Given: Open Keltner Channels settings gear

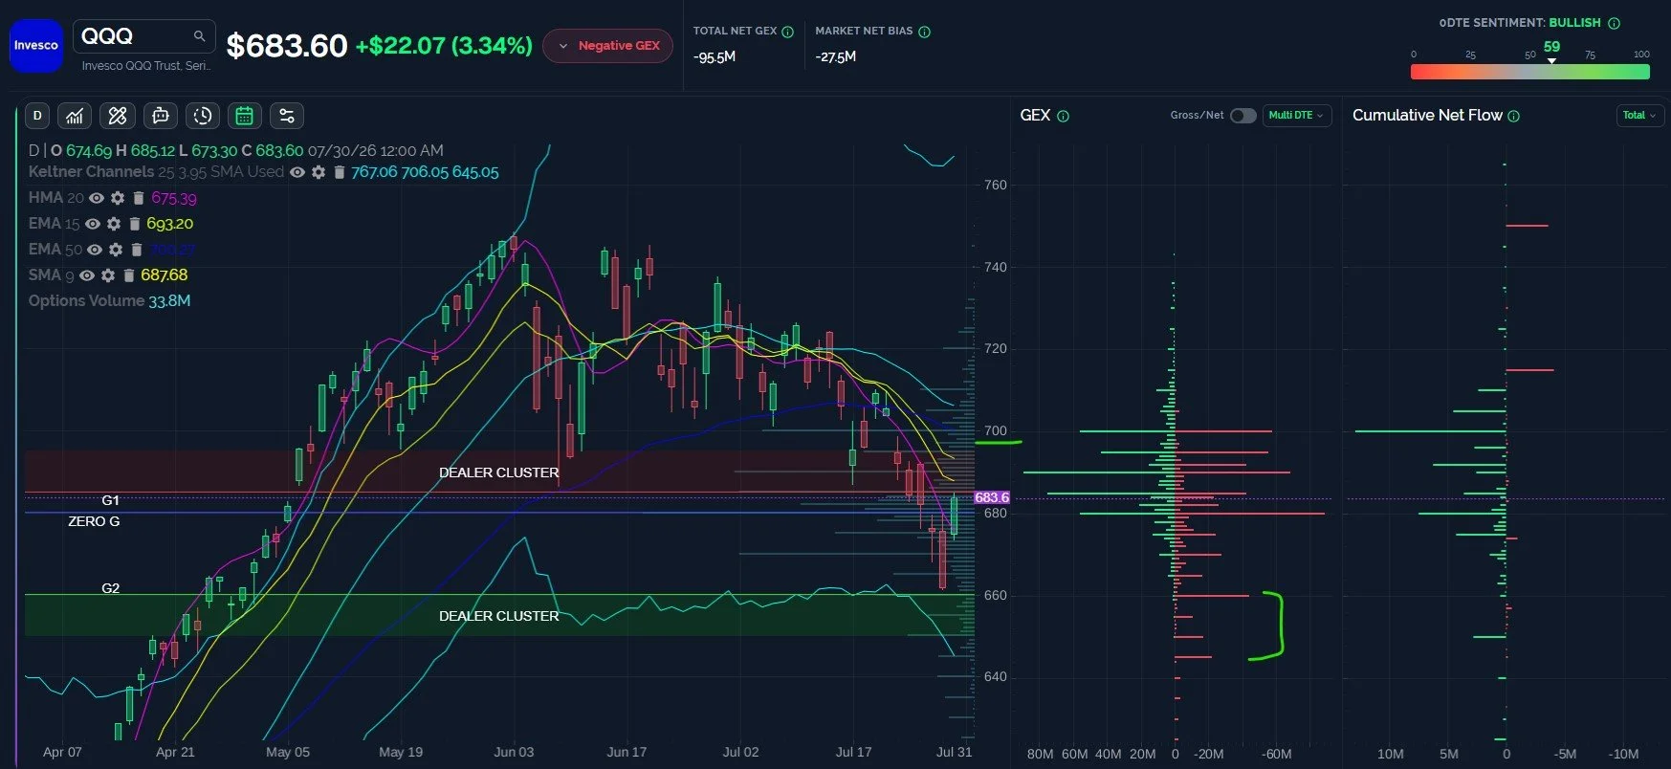Looking at the screenshot, I should (319, 172).
